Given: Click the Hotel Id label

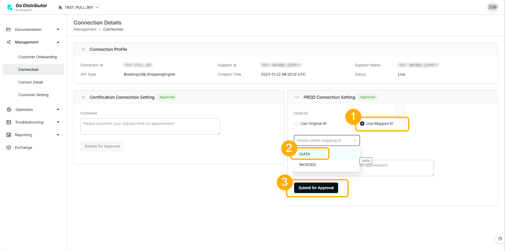Looking at the screenshot, I should 301,113.
